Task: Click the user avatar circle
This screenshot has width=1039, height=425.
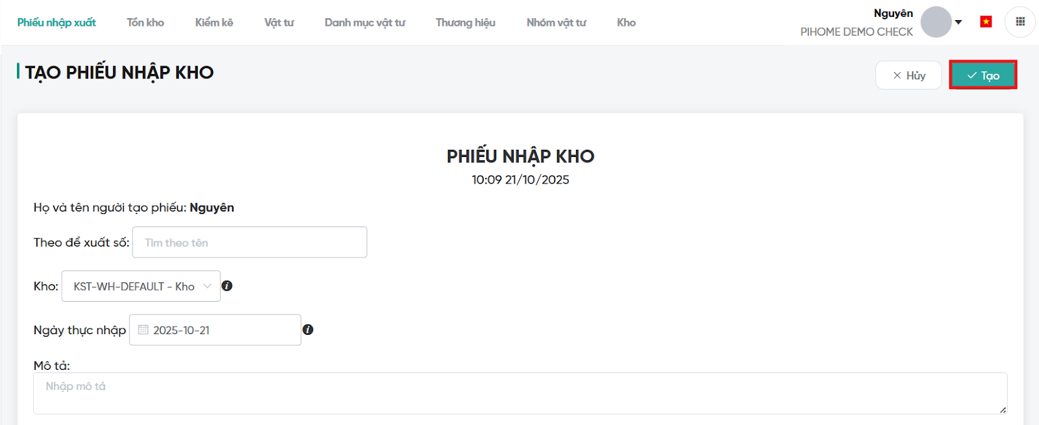Action: (936, 22)
